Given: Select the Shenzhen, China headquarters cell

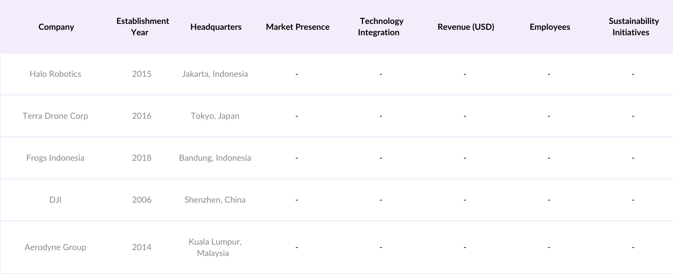Looking at the screenshot, I should pos(215,200).
